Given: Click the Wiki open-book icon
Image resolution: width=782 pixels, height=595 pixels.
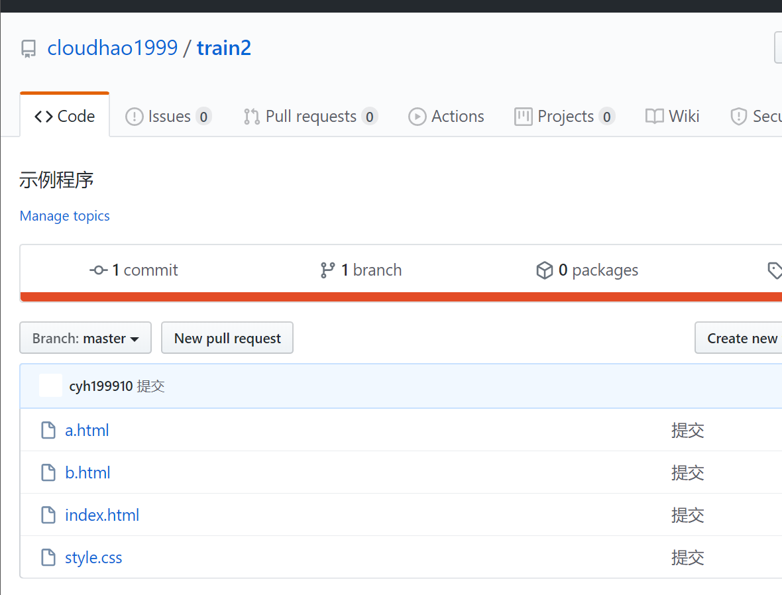Looking at the screenshot, I should pos(654,117).
